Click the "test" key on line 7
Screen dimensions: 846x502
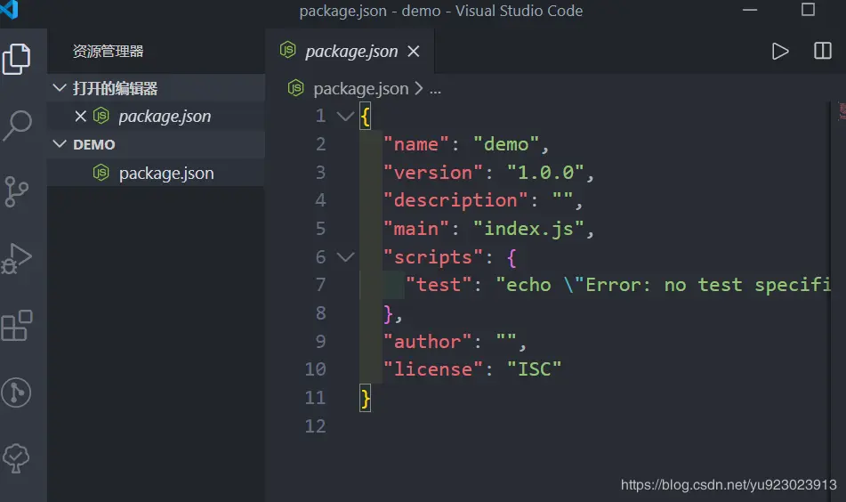pyautogui.click(x=438, y=285)
